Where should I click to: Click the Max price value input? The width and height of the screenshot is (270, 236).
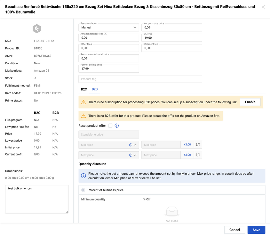[x=161, y=155]
